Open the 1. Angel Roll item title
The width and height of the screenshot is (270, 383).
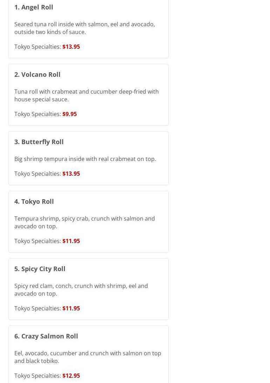(34, 7)
